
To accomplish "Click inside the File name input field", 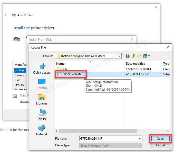I will pos(108,139).
